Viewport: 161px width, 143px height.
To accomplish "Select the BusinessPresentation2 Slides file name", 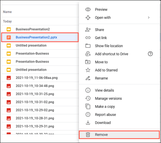I will 33,29.
